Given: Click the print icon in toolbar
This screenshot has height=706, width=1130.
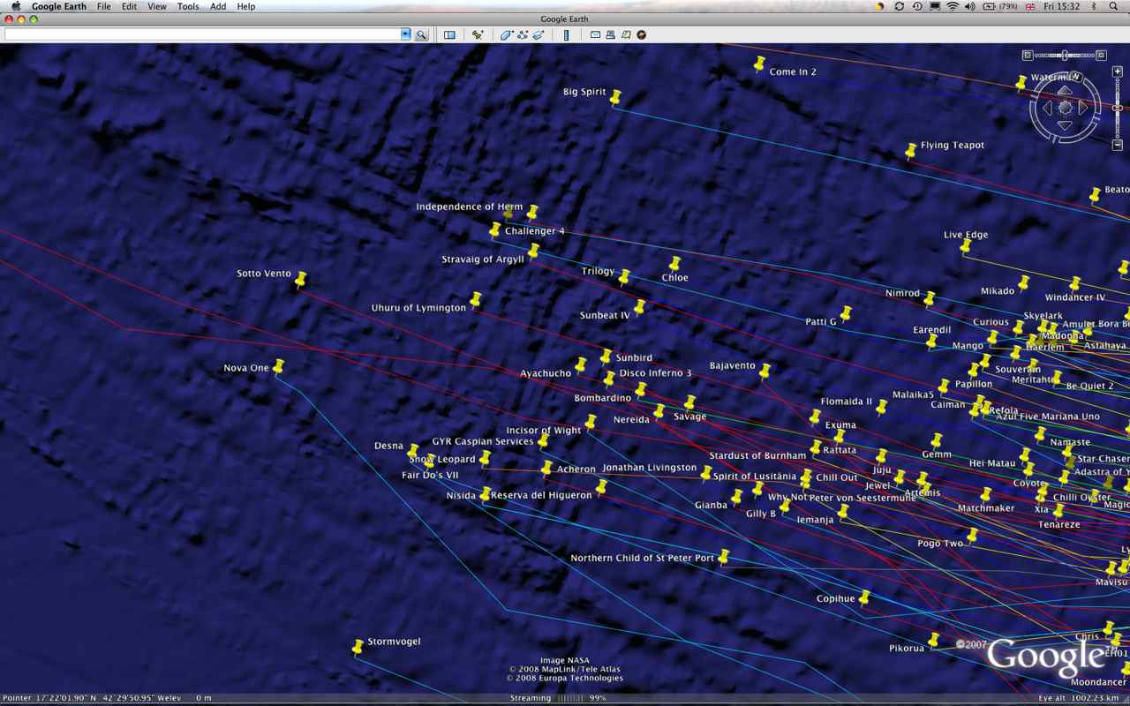Looking at the screenshot, I should [610, 34].
